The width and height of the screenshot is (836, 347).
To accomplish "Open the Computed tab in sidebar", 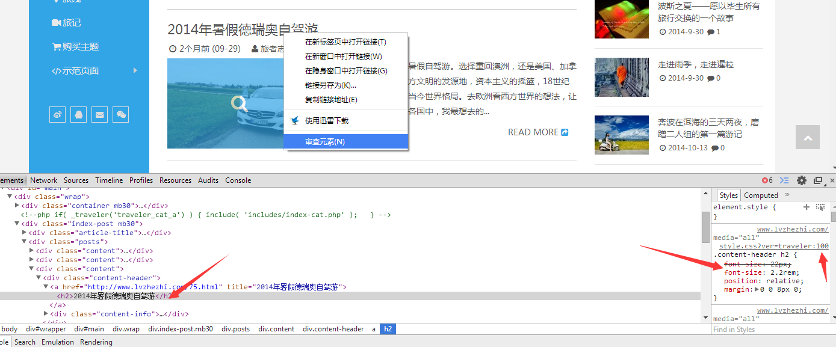I will coord(761,195).
